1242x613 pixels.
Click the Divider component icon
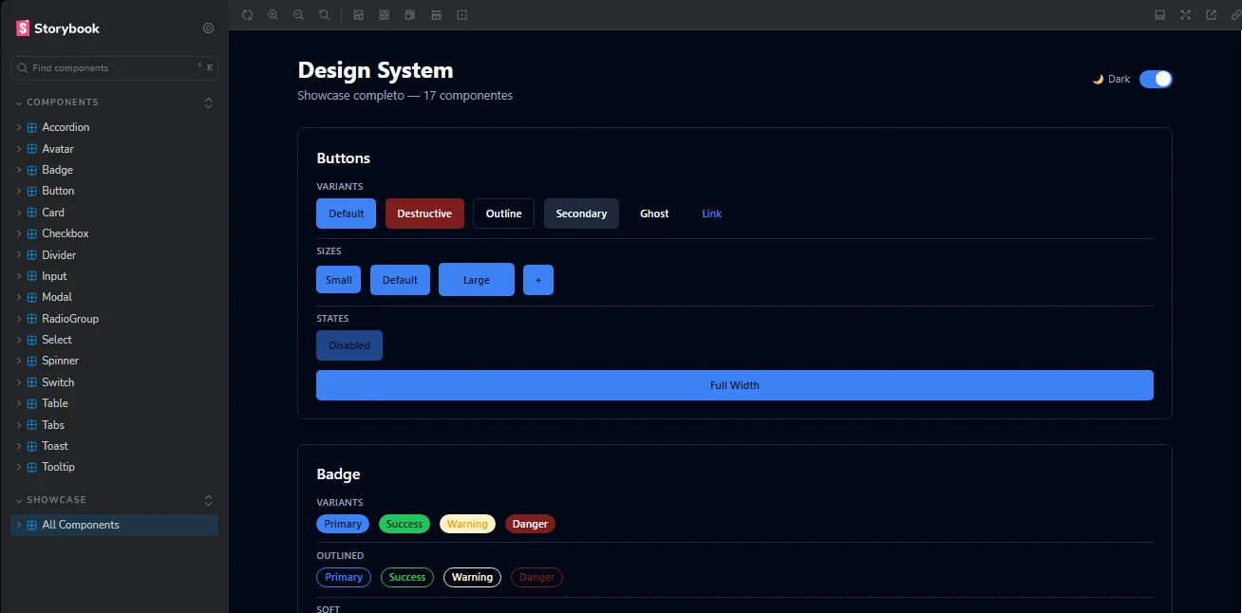click(x=32, y=255)
